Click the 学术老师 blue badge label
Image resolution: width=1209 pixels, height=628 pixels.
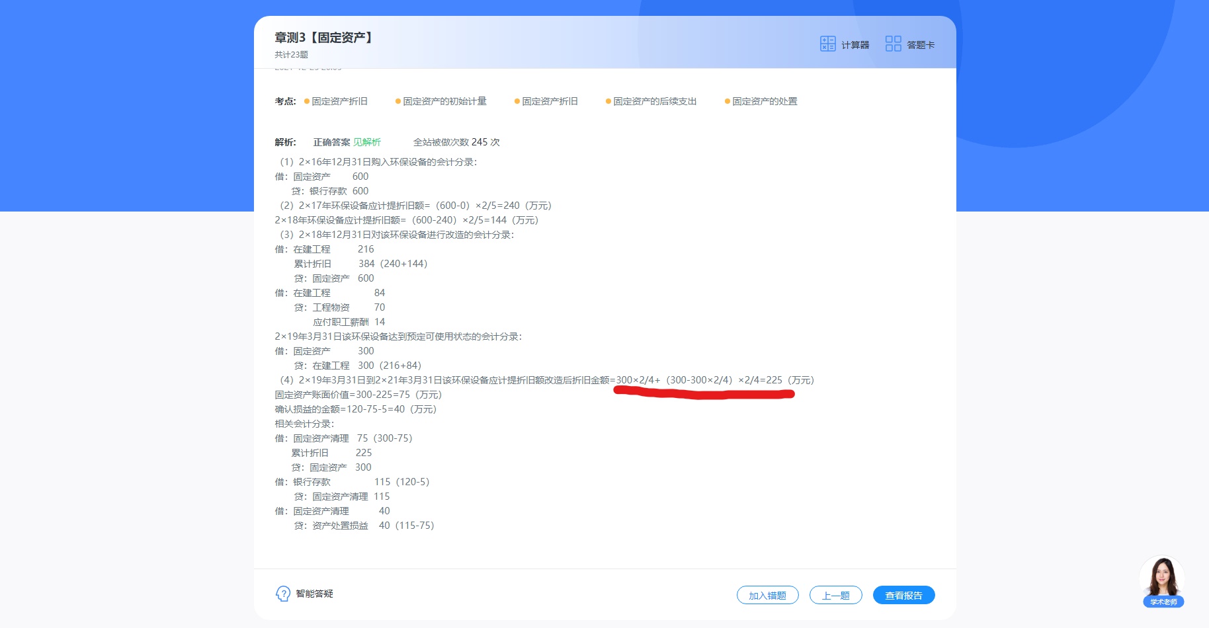[x=1163, y=602]
